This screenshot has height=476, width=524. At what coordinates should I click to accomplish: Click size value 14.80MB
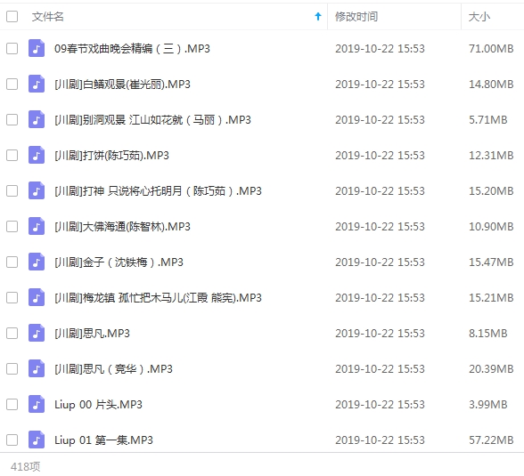[491, 85]
